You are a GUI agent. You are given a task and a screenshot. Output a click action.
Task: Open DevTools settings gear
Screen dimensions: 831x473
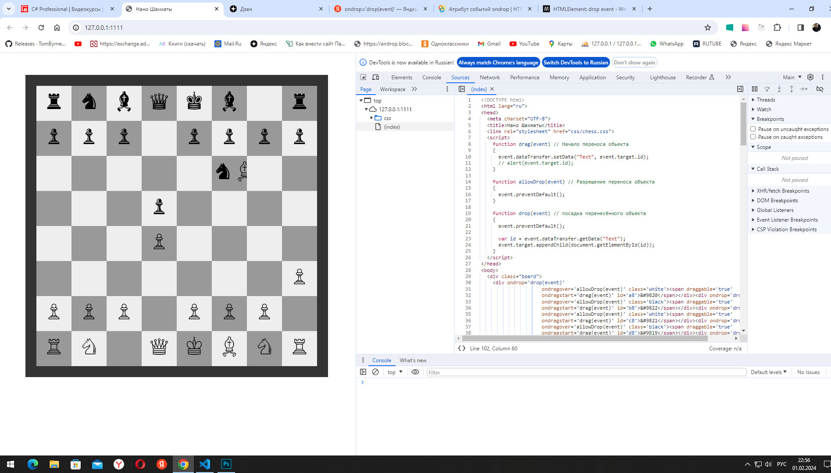pos(810,77)
